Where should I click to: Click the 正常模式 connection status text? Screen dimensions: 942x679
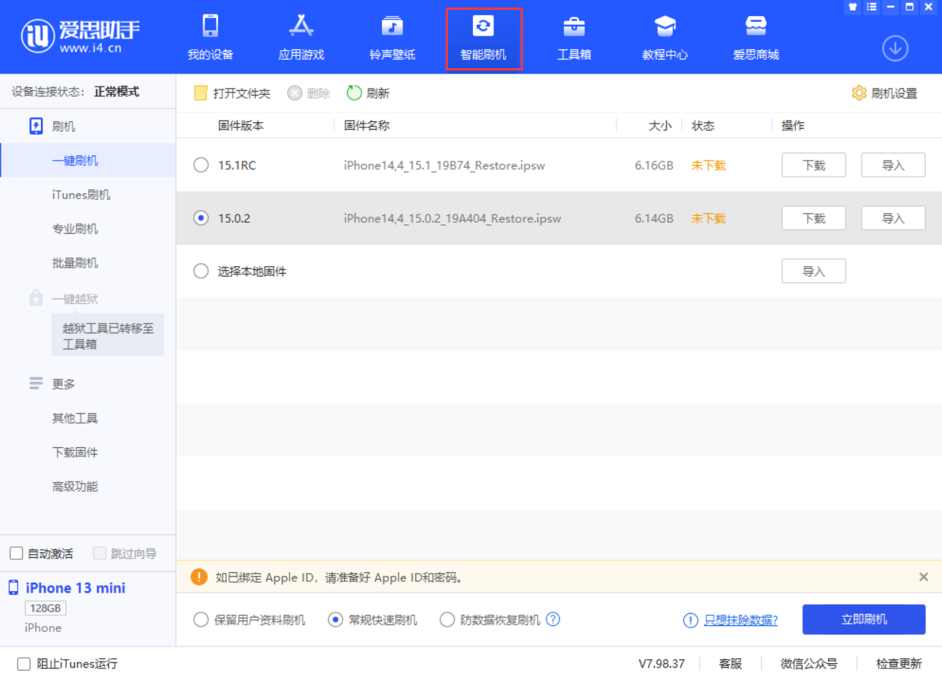click(117, 92)
